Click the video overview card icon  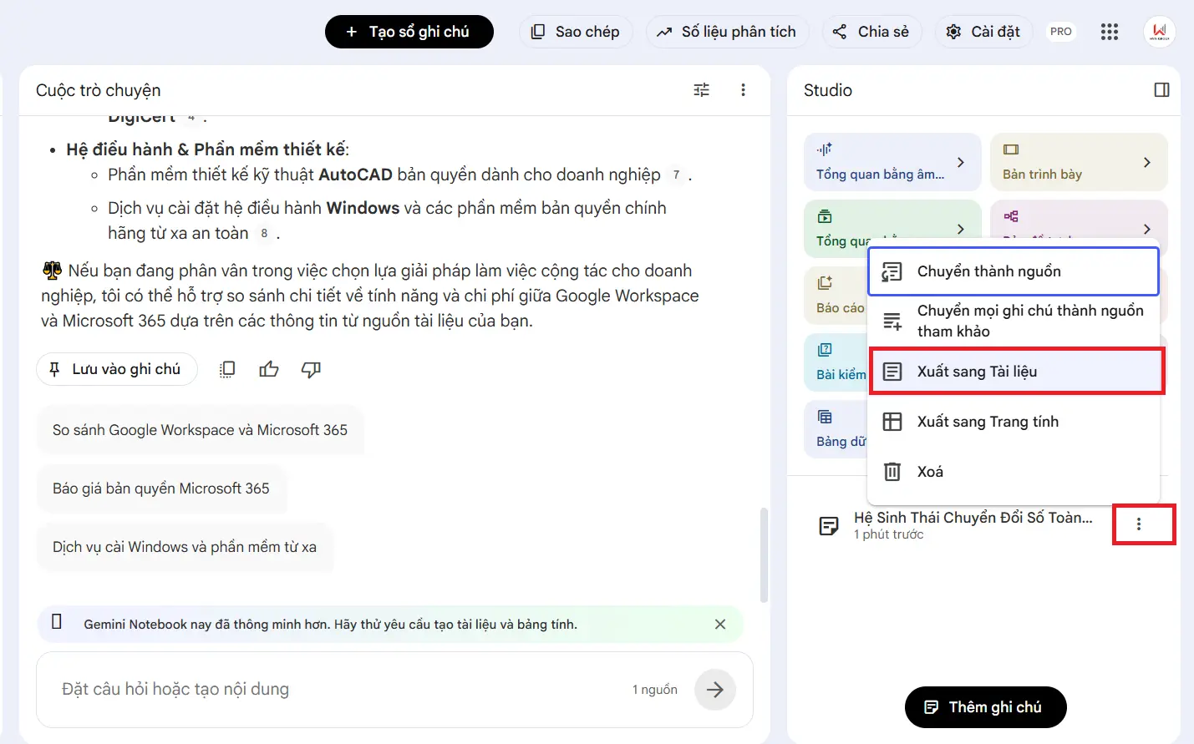coord(825,216)
